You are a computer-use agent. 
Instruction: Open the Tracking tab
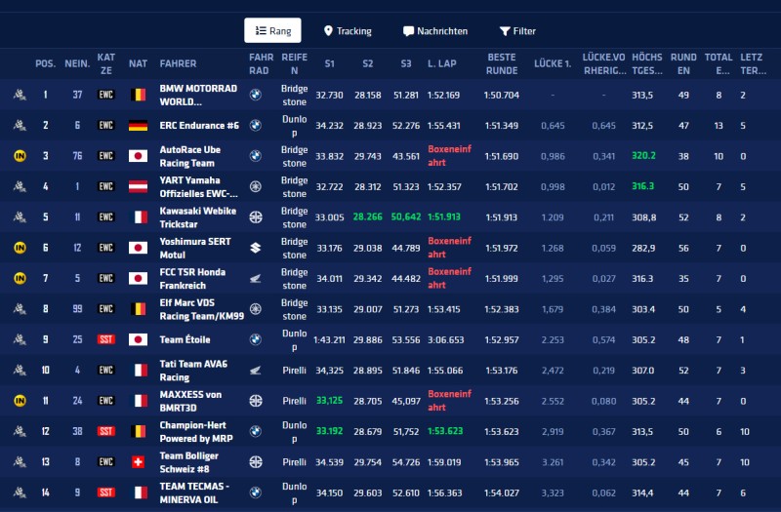[x=348, y=31]
